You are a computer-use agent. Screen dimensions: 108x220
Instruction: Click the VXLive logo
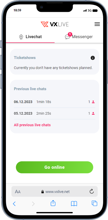coord(55,24)
